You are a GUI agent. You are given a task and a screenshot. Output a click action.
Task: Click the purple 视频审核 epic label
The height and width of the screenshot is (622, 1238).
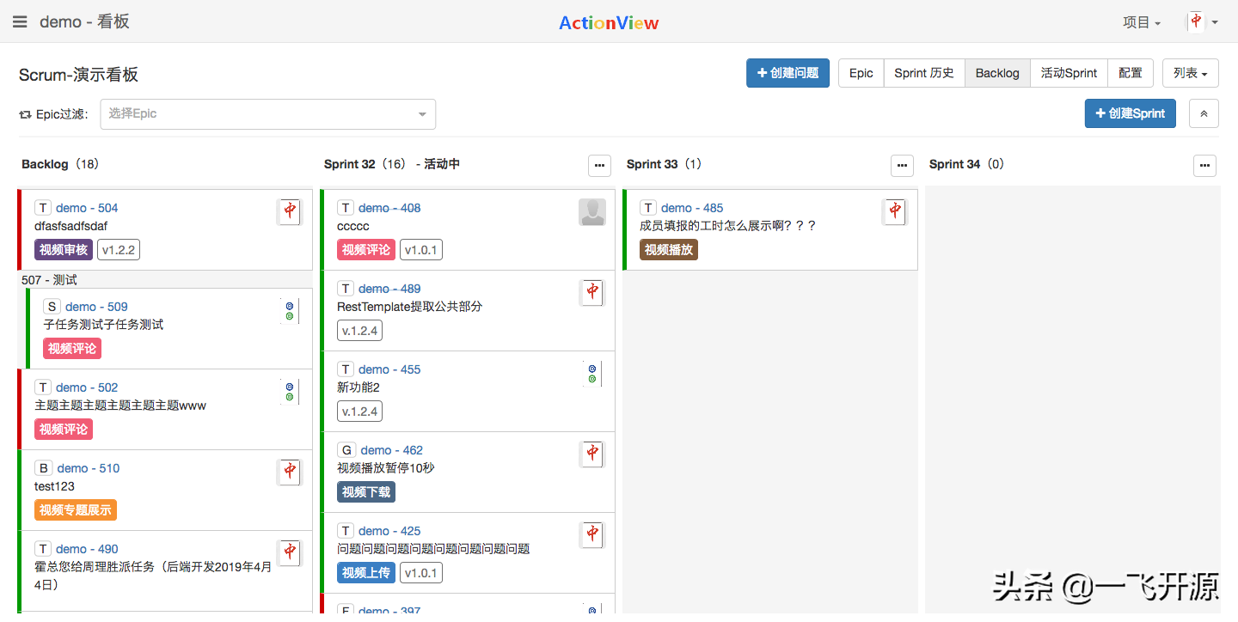click(x=64, y=250)
